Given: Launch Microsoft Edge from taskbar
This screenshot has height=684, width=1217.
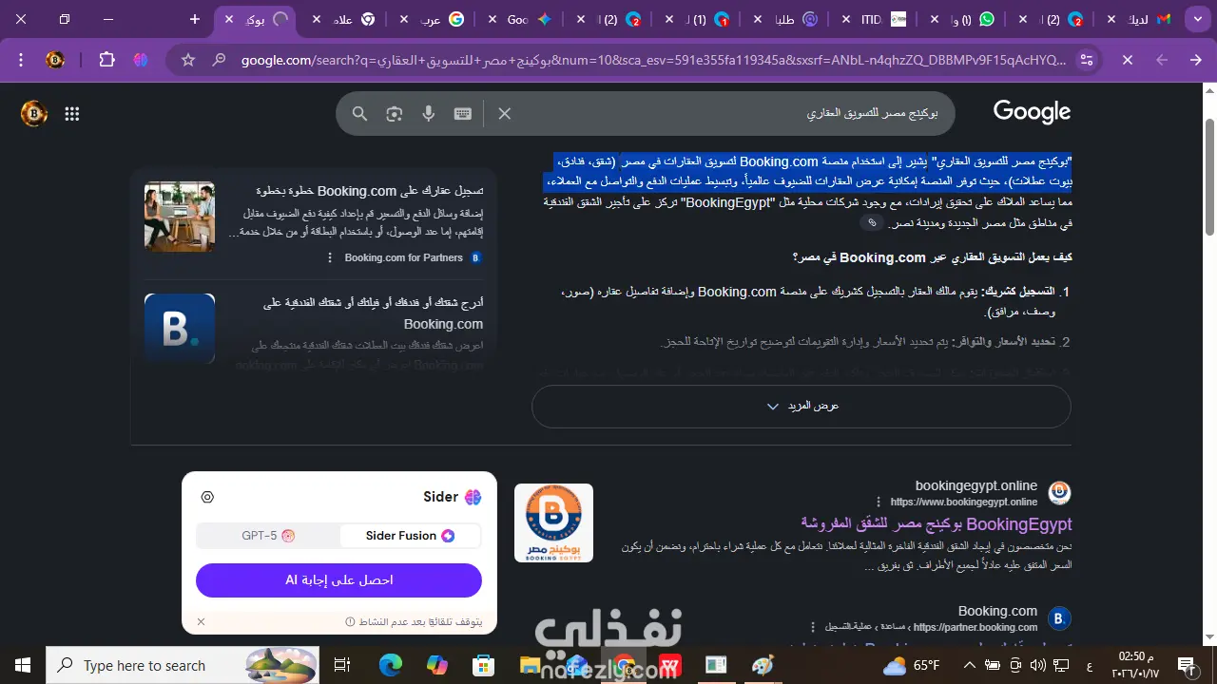Looking at the screenshot, I should [x=391, y=665].
